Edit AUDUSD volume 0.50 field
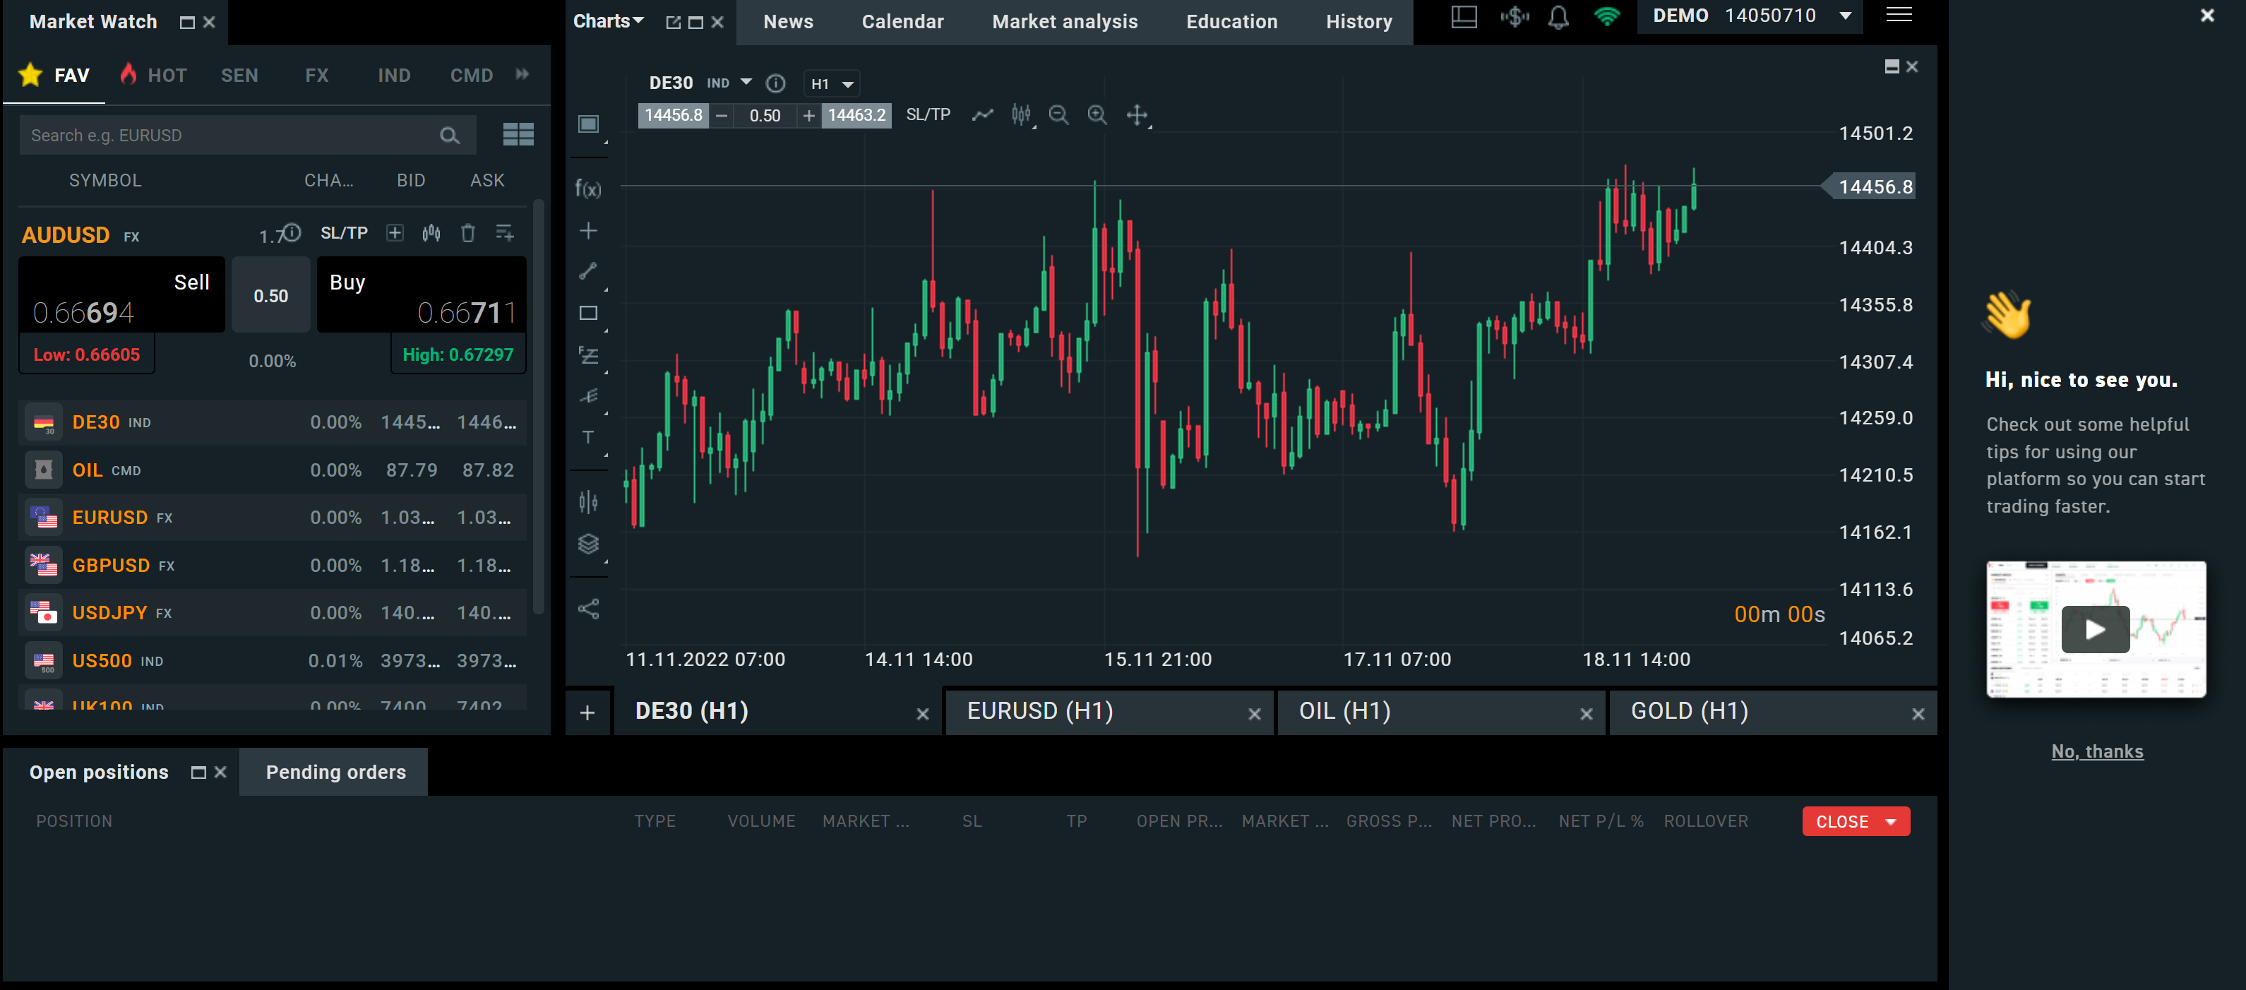The width and height of the screenshot is (2246, 990). (x=271, y=296)
